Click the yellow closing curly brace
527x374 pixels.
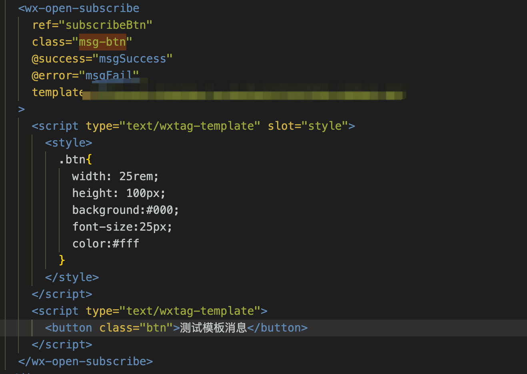coord(62,260)
